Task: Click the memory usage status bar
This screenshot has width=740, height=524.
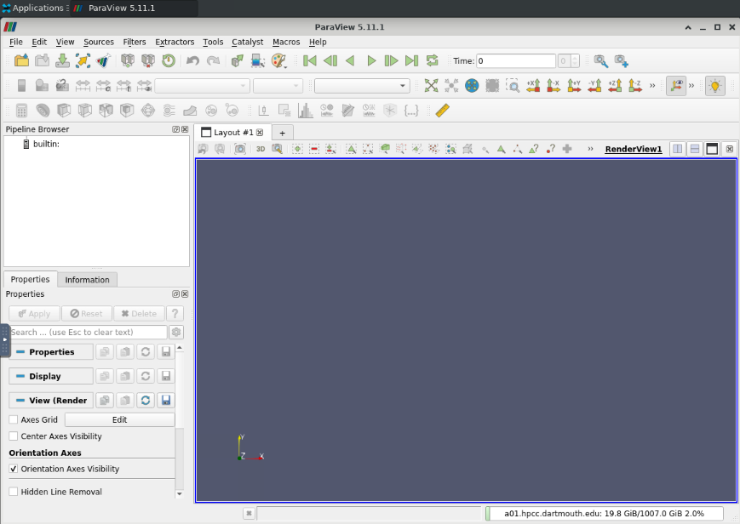Action: [x=604, y=513]
